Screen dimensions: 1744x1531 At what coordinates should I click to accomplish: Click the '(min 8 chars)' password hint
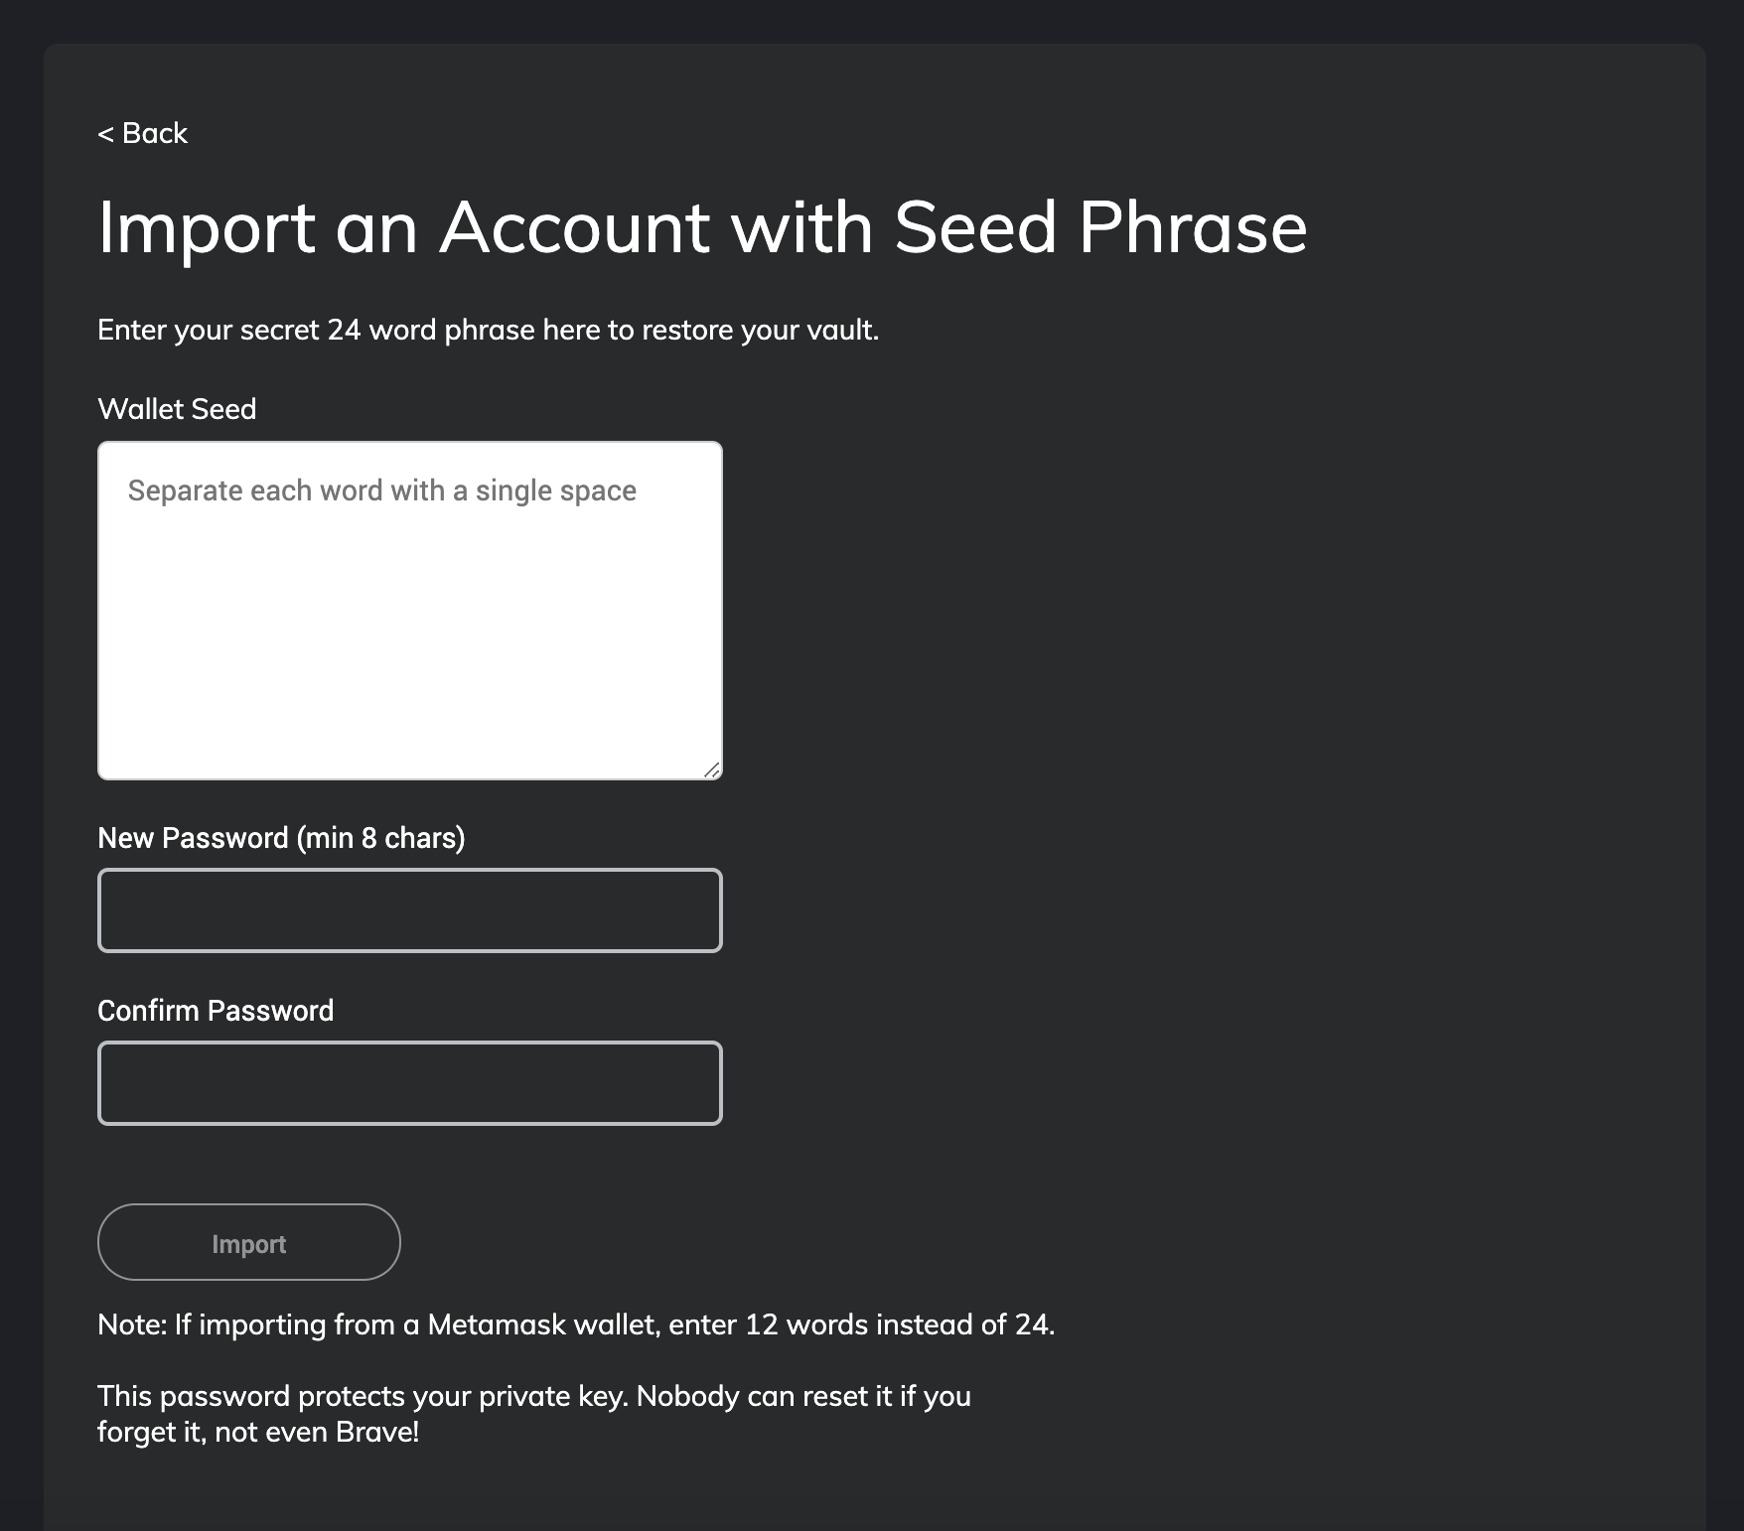pos(381,838)
